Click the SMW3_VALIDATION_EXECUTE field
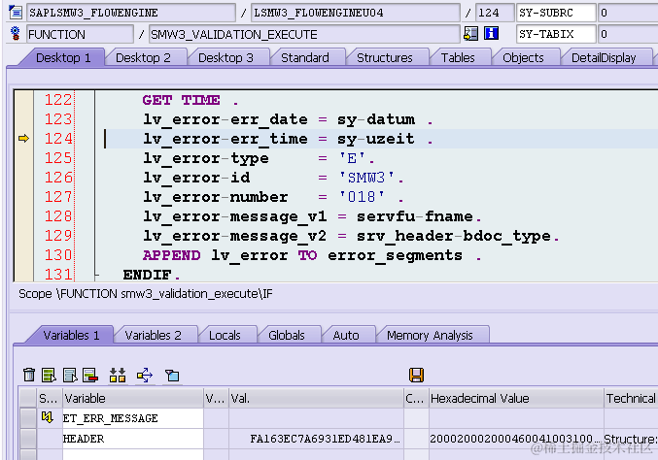Viewport: 658px width, 460px height. pyautogui.click(x=304, y=34)
